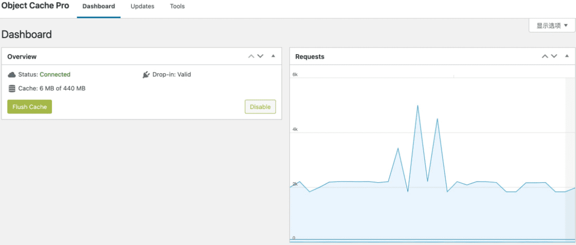
Task: Click the Flush Cache button
Action: click(x=29, y=107)
